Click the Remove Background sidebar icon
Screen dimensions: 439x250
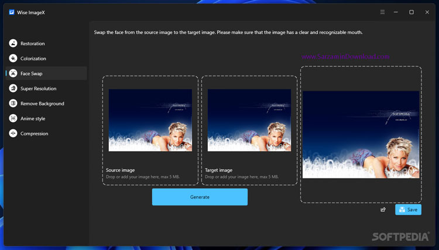point(13,103)
